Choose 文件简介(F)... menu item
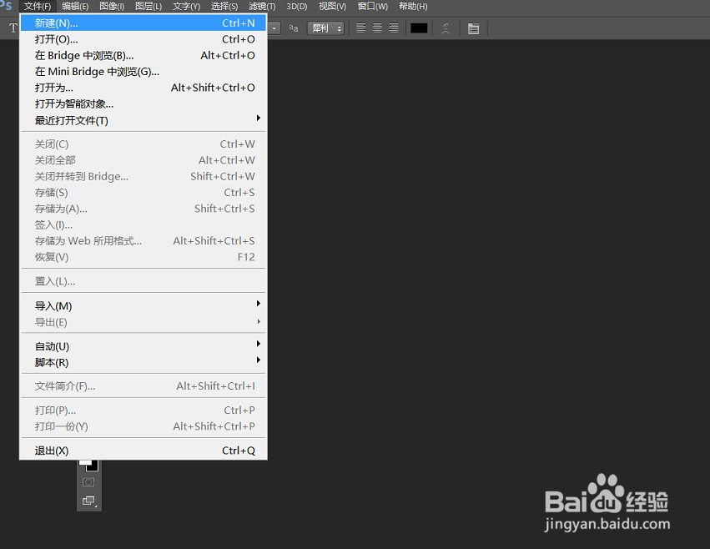This screenshot has width=710, height=549. pos(142,386)
